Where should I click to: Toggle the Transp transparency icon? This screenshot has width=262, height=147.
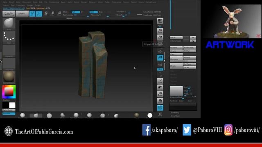coord(160,114)
